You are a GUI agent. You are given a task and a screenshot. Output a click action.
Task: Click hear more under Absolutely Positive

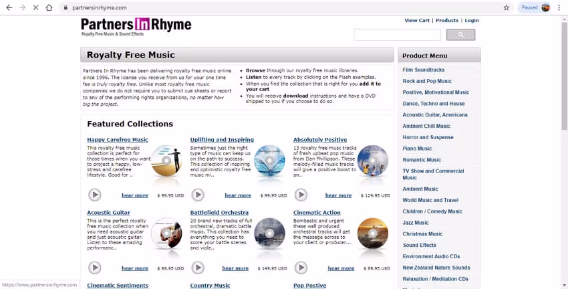click(x=338, y=195)
